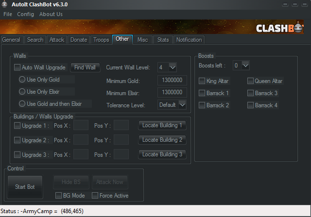Click the Start Bot button
The width and height of the screenshot is (311, 217).
coord(25,187)
